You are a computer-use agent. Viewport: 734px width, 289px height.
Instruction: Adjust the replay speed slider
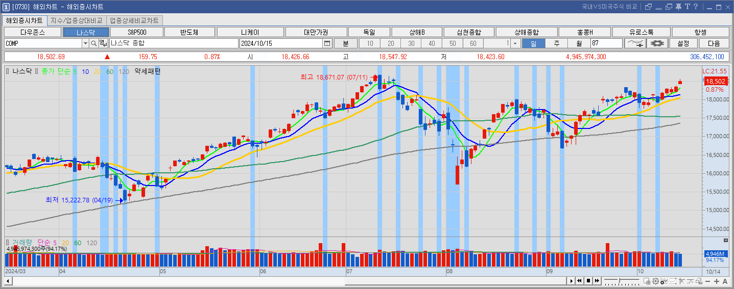pyautogui.click(x=620, y=280)
